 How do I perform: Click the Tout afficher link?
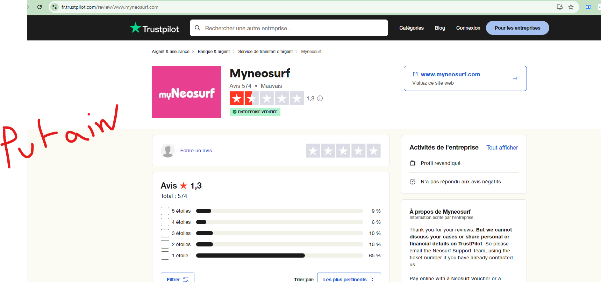pos(502,147)
